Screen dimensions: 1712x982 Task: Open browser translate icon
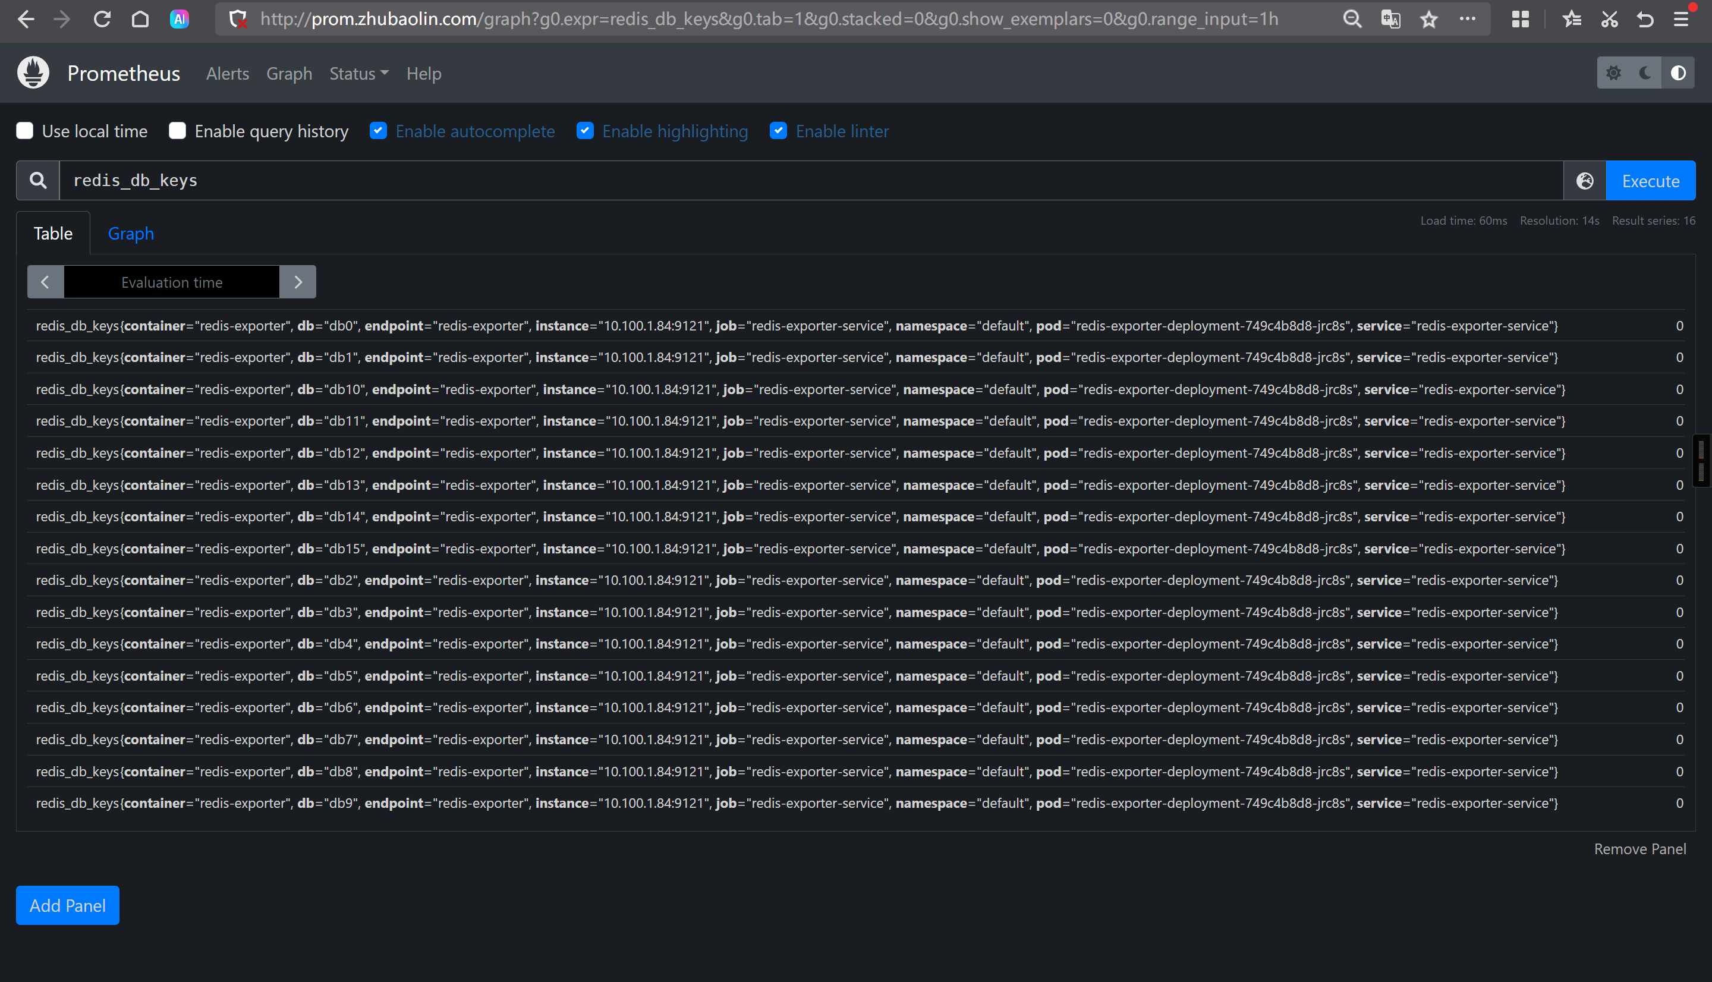(1390, 19)
